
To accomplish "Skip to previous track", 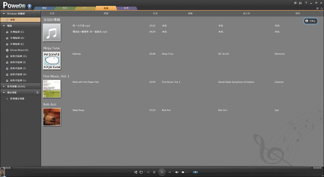I will (x=148, y=172).
